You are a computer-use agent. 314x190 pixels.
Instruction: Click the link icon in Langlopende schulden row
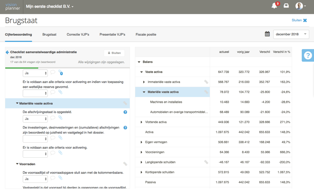coord(206,162)
